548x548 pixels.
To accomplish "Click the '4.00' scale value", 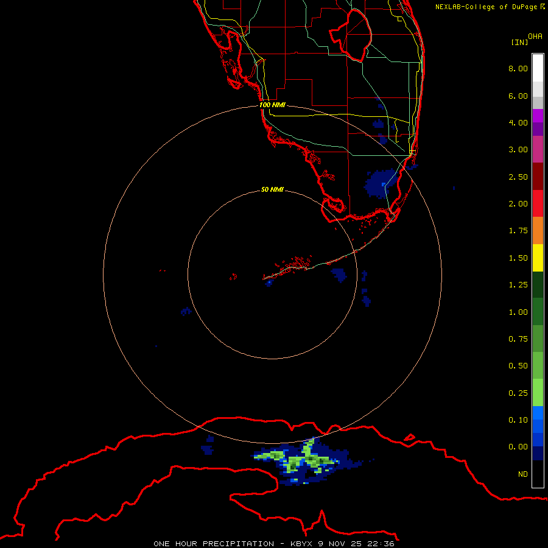I will (518, 122).
